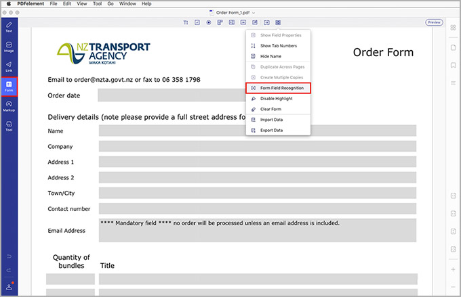Click Create Multiple Copies menu entry

(278, 78)
